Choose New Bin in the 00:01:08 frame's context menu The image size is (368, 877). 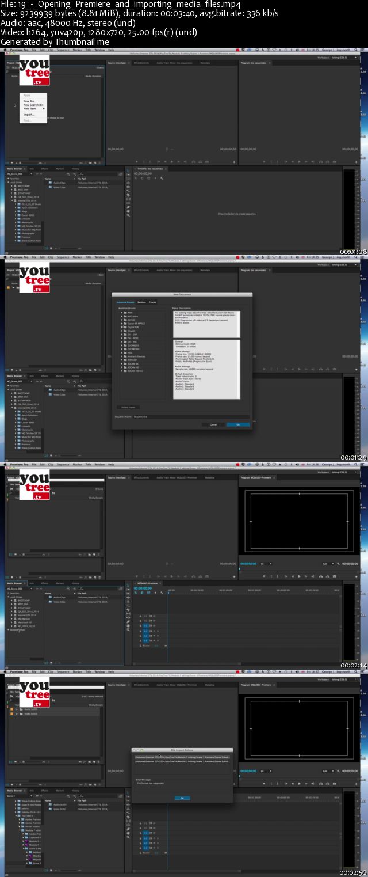29,101
